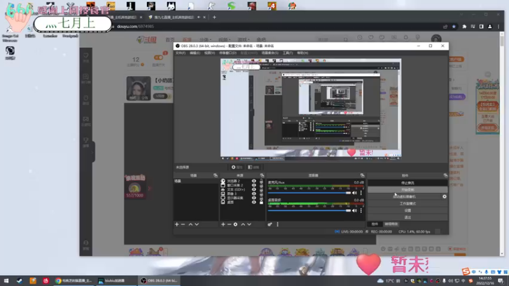Switch to Chrome window in taskbar

74,280
